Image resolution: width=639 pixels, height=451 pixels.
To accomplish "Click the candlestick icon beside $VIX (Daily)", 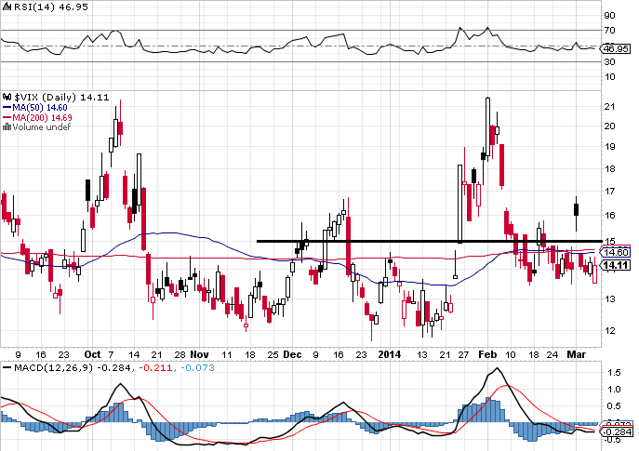I will pos(7,97).
